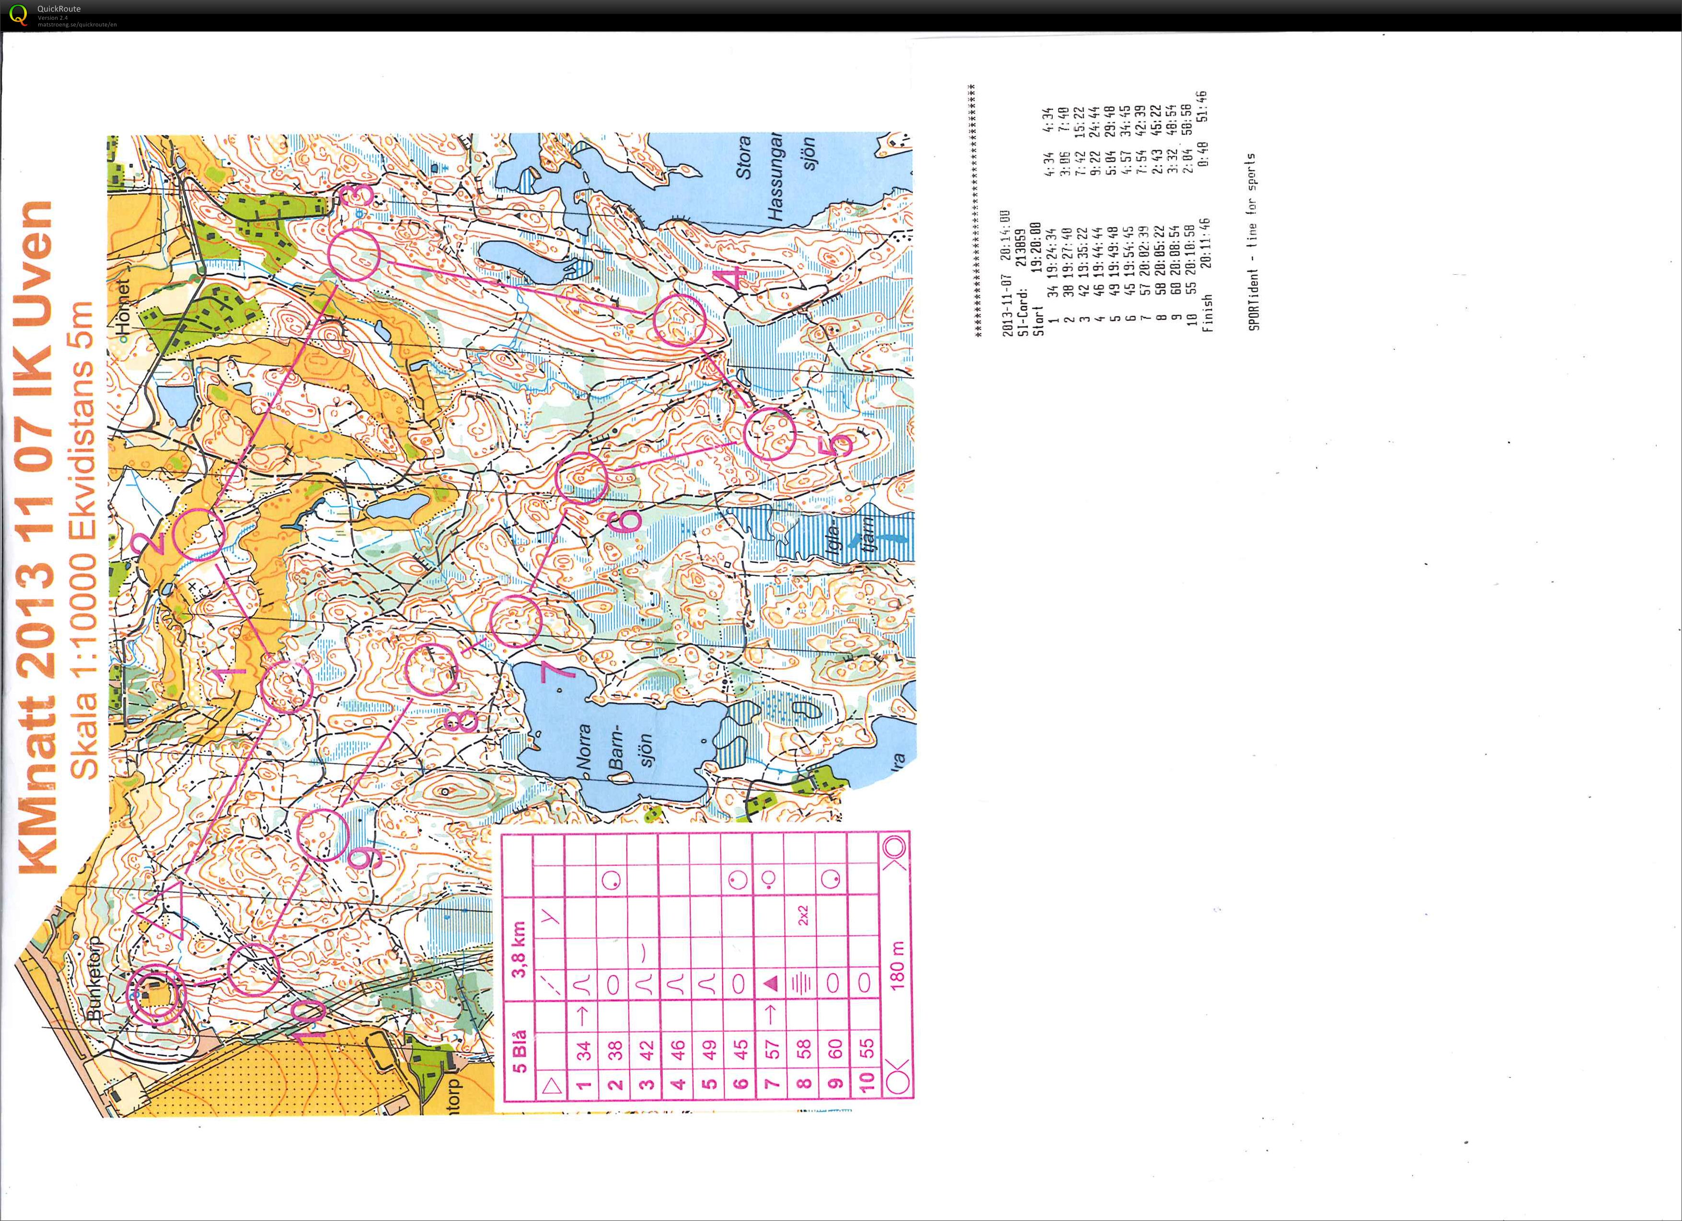
Task: Click control circle 8 on the map
Action: [x=432, y=670]
